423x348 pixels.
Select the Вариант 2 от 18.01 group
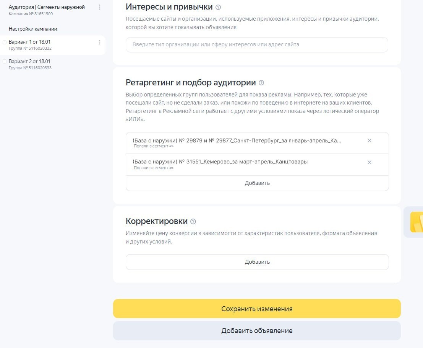(30, 62)
